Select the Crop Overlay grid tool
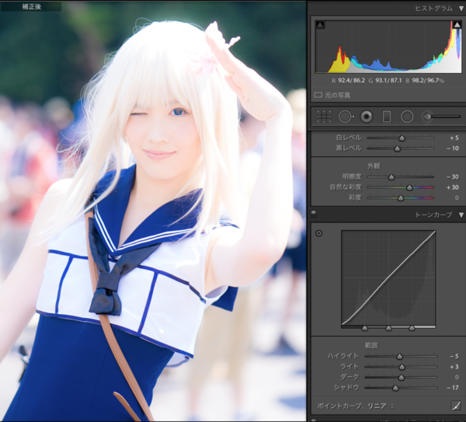 click(x=324, y=117)
